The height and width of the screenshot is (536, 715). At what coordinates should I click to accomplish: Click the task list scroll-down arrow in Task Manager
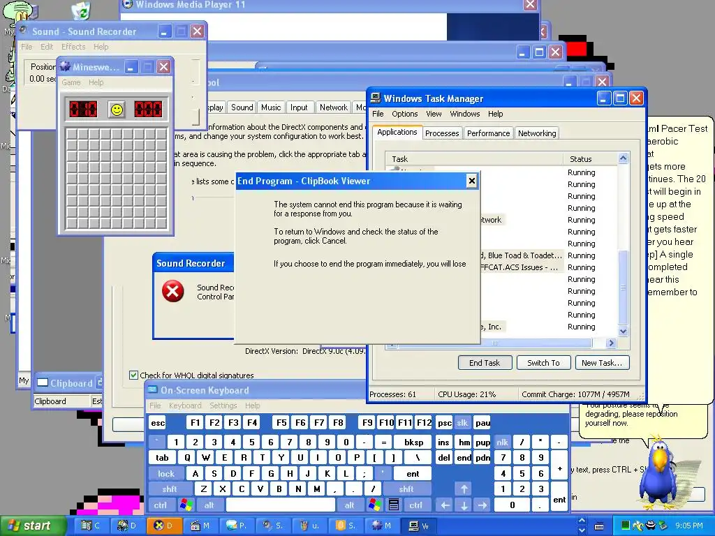623,332
